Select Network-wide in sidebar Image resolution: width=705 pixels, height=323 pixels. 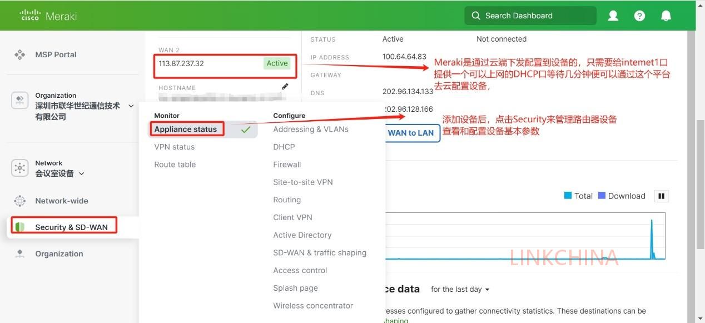pyautogui.click(x=62, y=201)
